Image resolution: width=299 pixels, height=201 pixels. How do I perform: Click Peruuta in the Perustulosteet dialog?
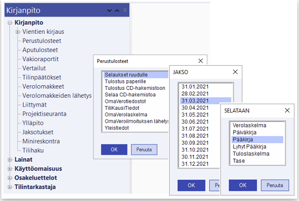pos(144,150)
